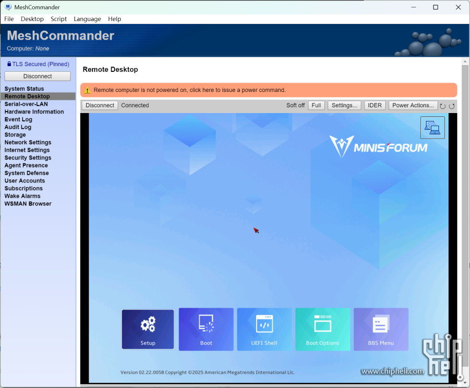Click the TLS Secured (Pinned) lock link
470x388 pixels.
[38, 64]
